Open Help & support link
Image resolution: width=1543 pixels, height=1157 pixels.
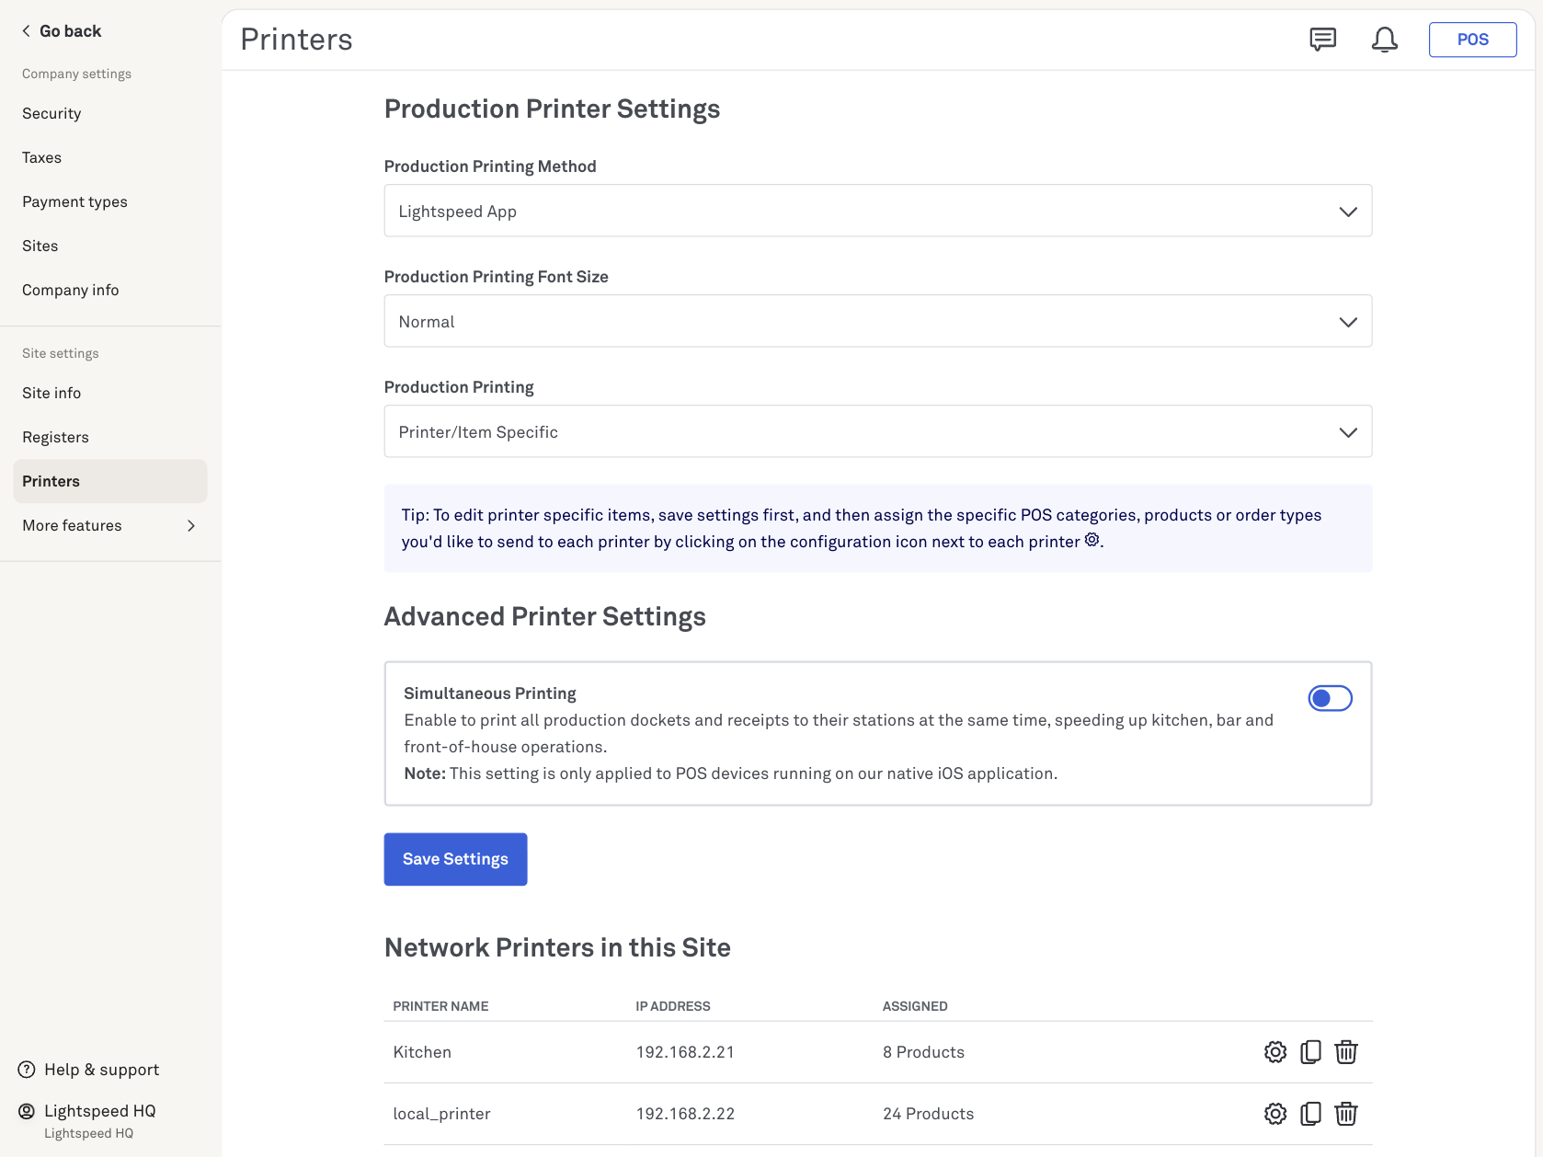(101, 1070)
